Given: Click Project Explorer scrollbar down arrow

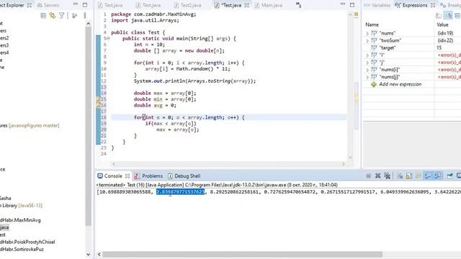Looking at the screenshot, I should [x=88, y=254].
